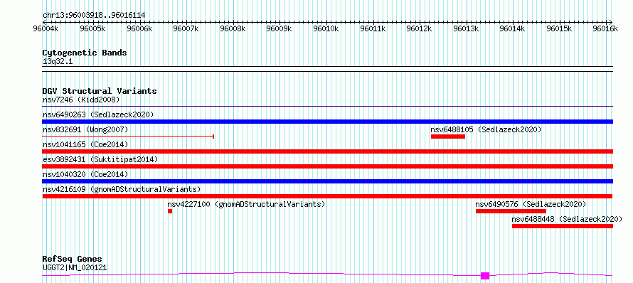Open nsv6488105 (Sedlazeck2020) label

[486, 129]
